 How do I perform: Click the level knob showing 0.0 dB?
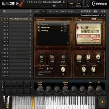click(79, 57)
